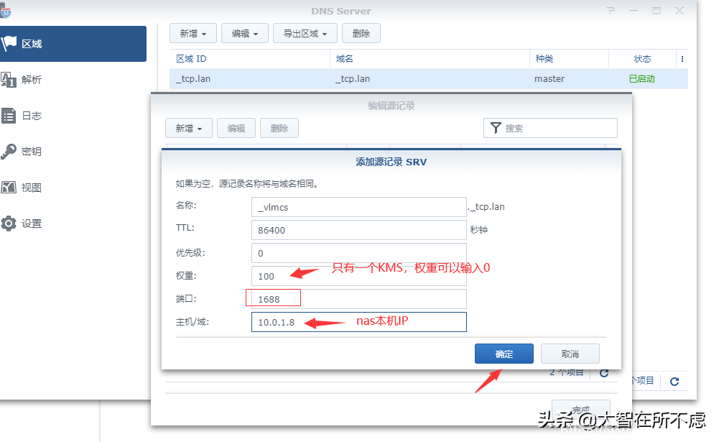Sort by the 区域 ID column header
Image resolution: width=719 pixels, height=442 pixels.
(x=249, y=59)
